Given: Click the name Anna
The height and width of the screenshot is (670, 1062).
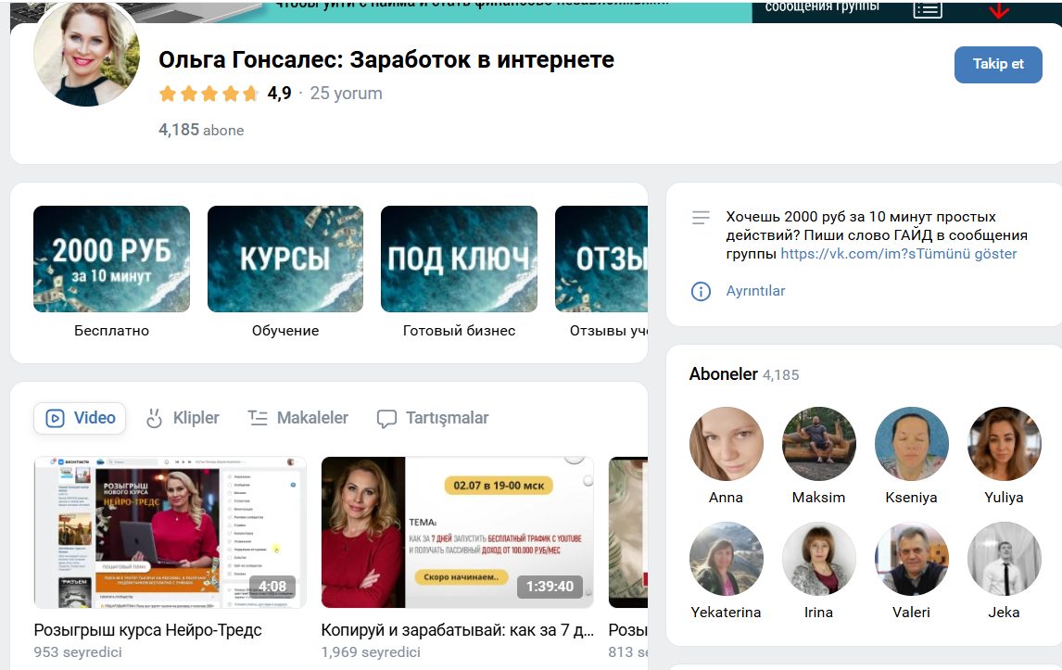Looking at the screenshot, I should click(726, 498).
